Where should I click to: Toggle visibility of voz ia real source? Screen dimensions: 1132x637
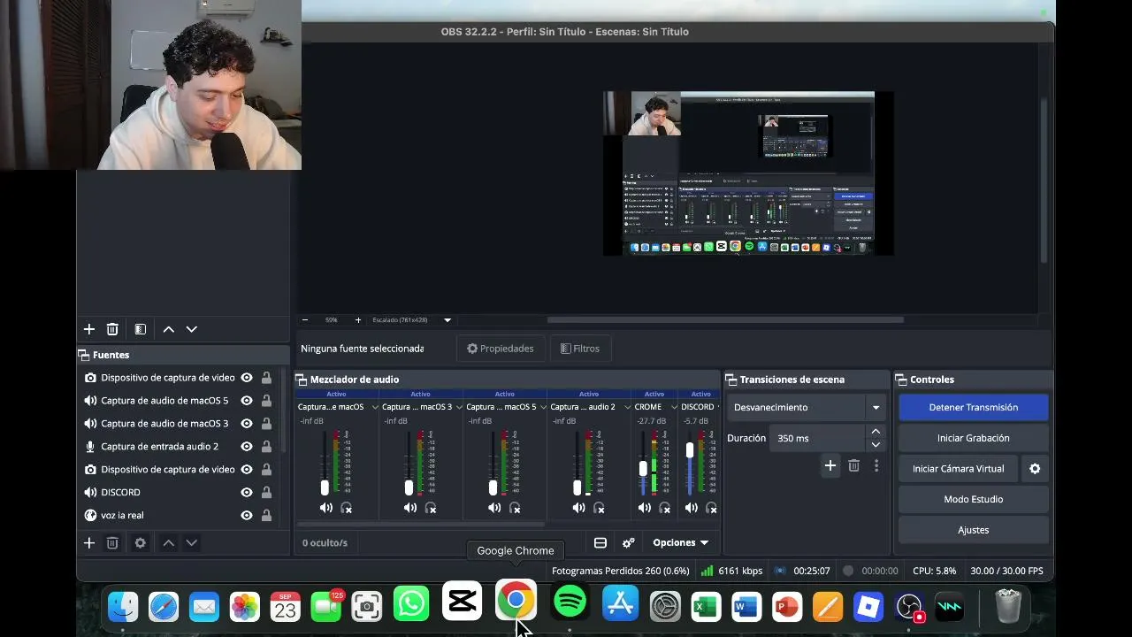point(247,515)
